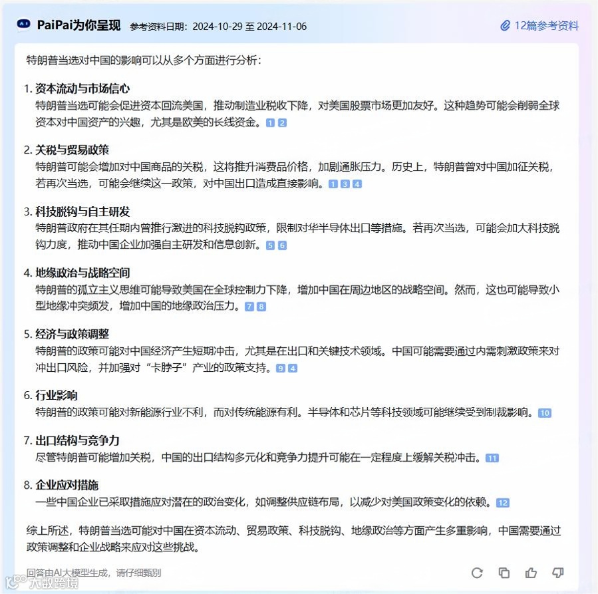Image resolution: width=598 pixels, height=594 pixels.
Task: Click the heading 企业应对措施
Action: (x=67, y=485)
